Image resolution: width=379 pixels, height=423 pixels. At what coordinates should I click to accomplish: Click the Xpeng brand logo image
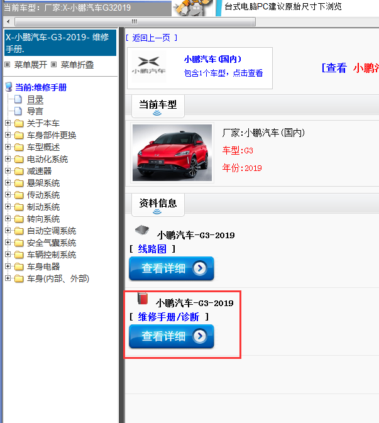[x=148, y=67]
